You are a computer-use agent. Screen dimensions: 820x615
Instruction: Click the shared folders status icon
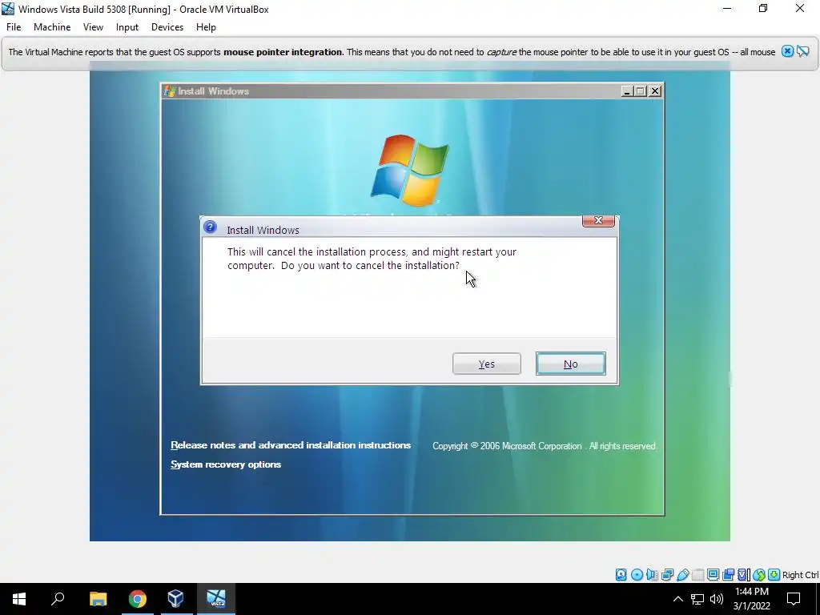pos(698,575)
